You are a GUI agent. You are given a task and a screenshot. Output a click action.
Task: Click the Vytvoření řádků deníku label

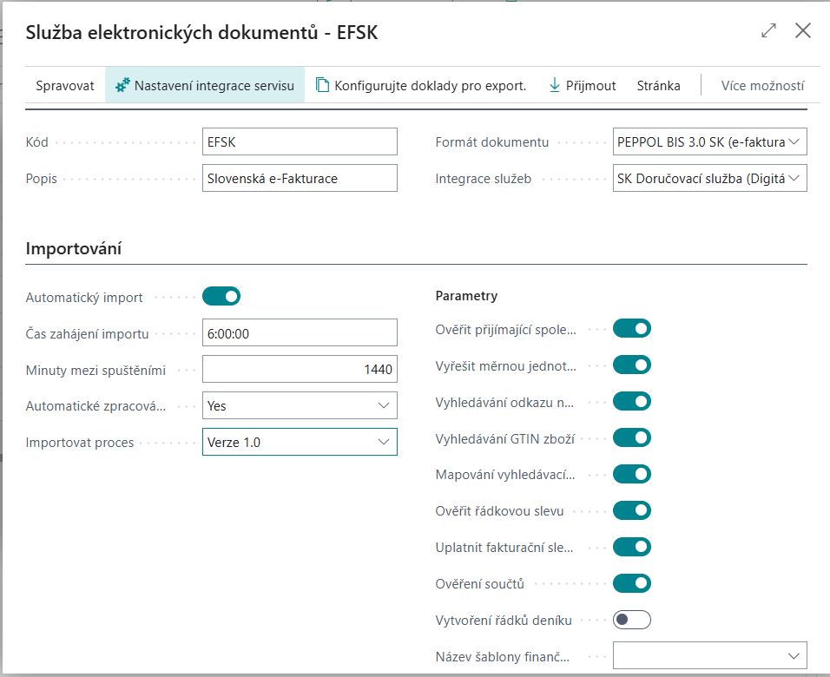tap(504, 620)
